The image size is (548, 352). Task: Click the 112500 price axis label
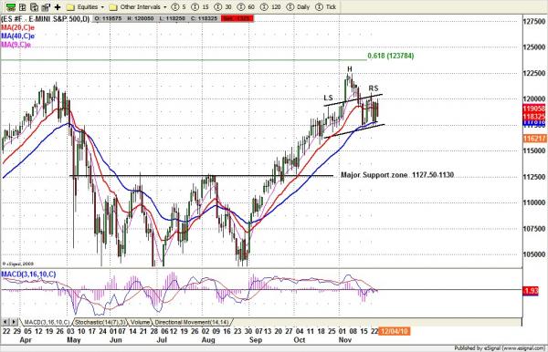coord(534,177)
